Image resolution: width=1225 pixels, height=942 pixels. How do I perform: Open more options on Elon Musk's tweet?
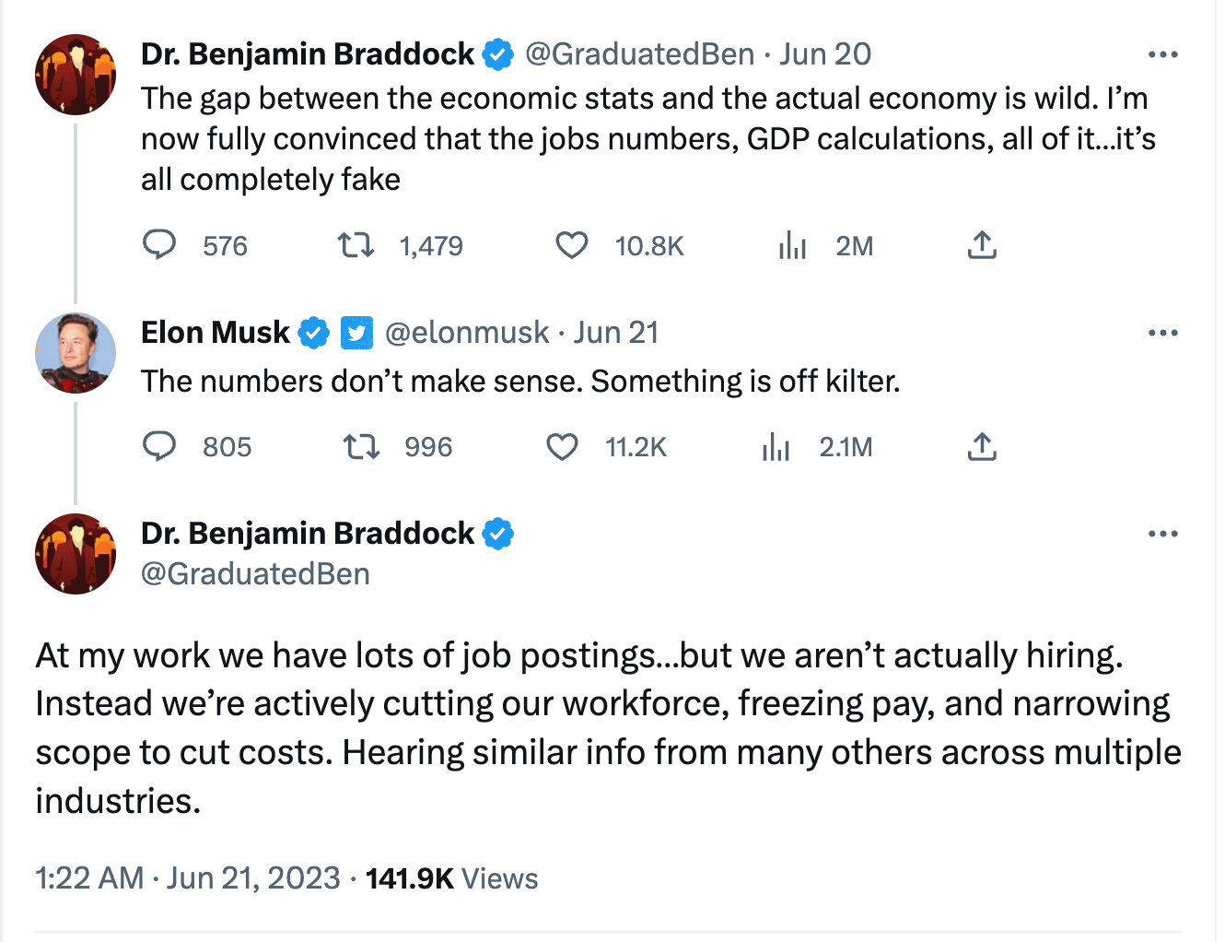(x=1162, y=333)
